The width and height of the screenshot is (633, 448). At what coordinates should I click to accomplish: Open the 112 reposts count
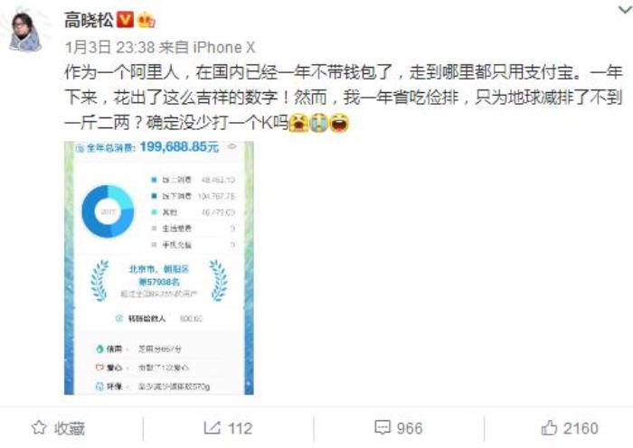[x=240, y=428]
